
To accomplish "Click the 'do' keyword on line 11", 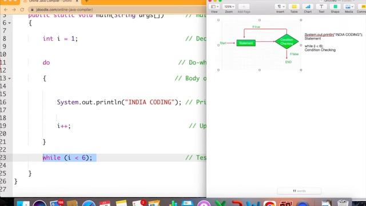I will [46, 62].
